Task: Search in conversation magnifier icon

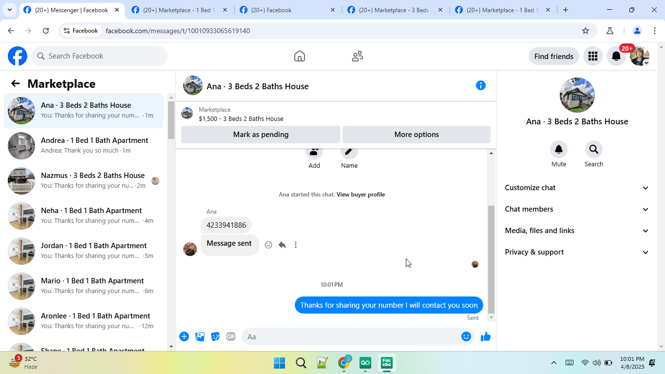Action: pos(594,149)
